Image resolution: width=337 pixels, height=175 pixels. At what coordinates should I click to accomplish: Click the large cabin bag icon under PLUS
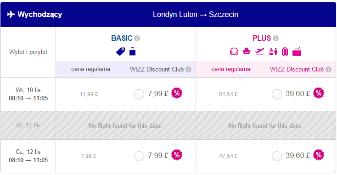297,51
